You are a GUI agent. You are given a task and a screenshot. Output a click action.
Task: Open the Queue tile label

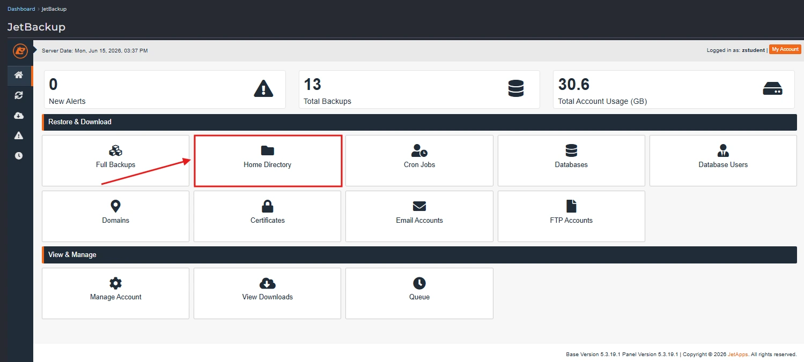pos(419,297)
